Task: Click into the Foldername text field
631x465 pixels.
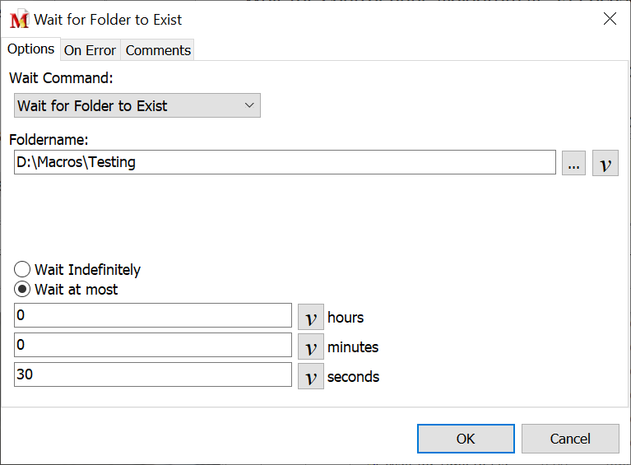Action: coord(285,162)
